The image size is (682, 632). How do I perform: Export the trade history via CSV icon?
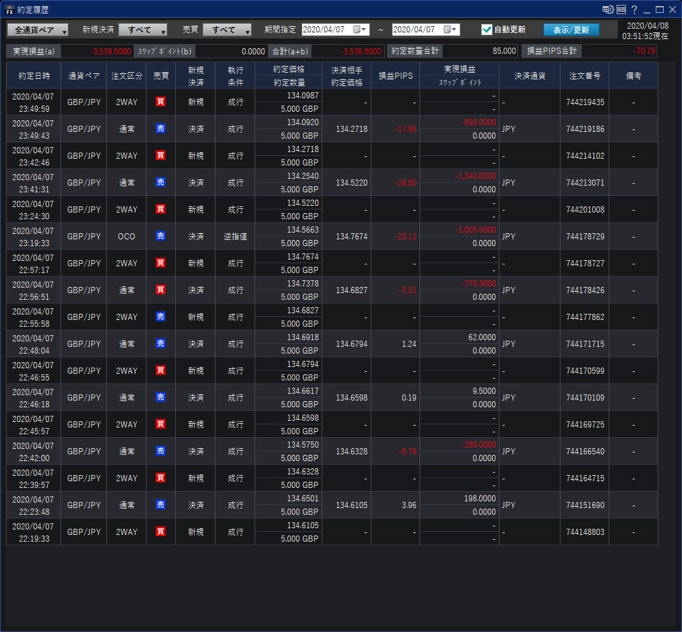tap(621, 9)
